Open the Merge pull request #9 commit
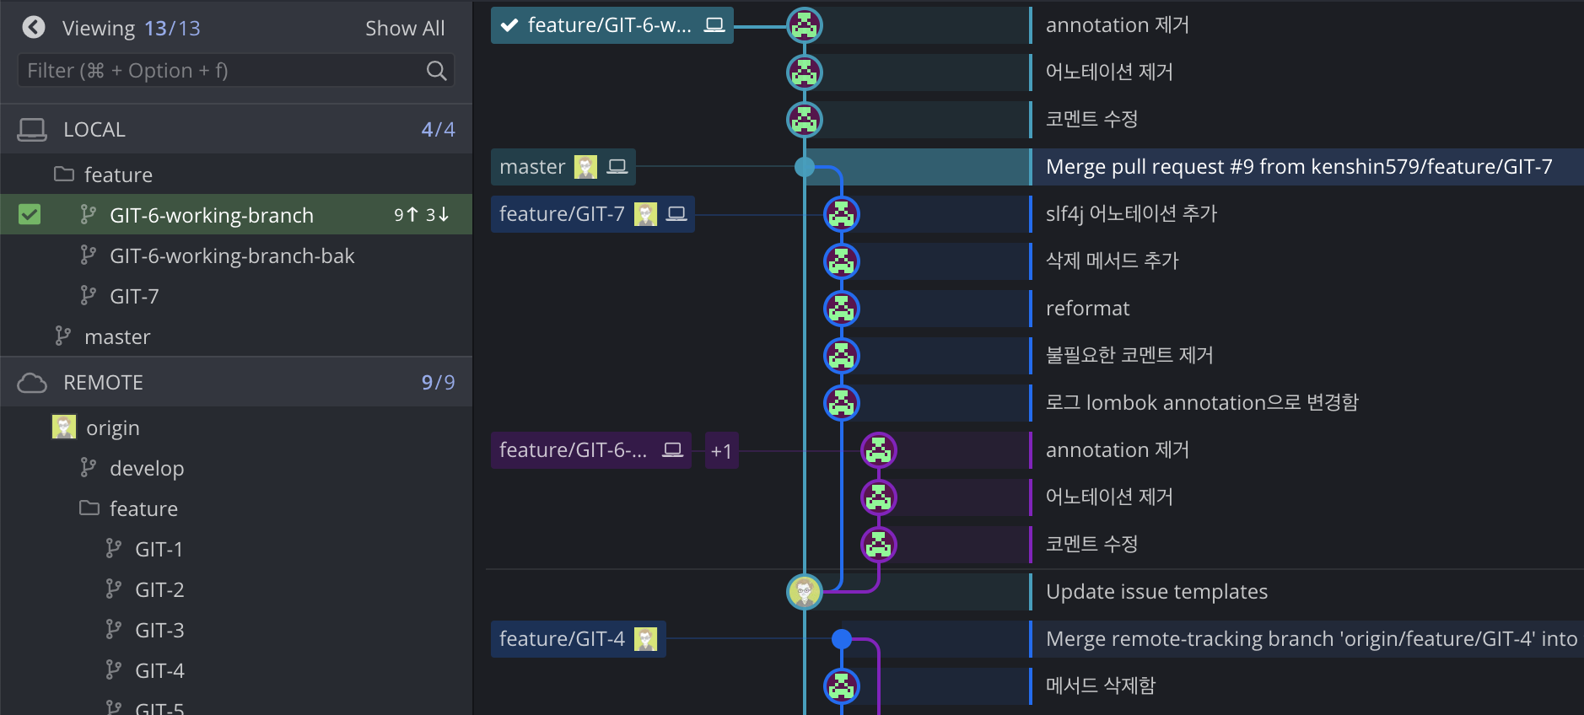1584x715 pixels. pos(1298,167)
